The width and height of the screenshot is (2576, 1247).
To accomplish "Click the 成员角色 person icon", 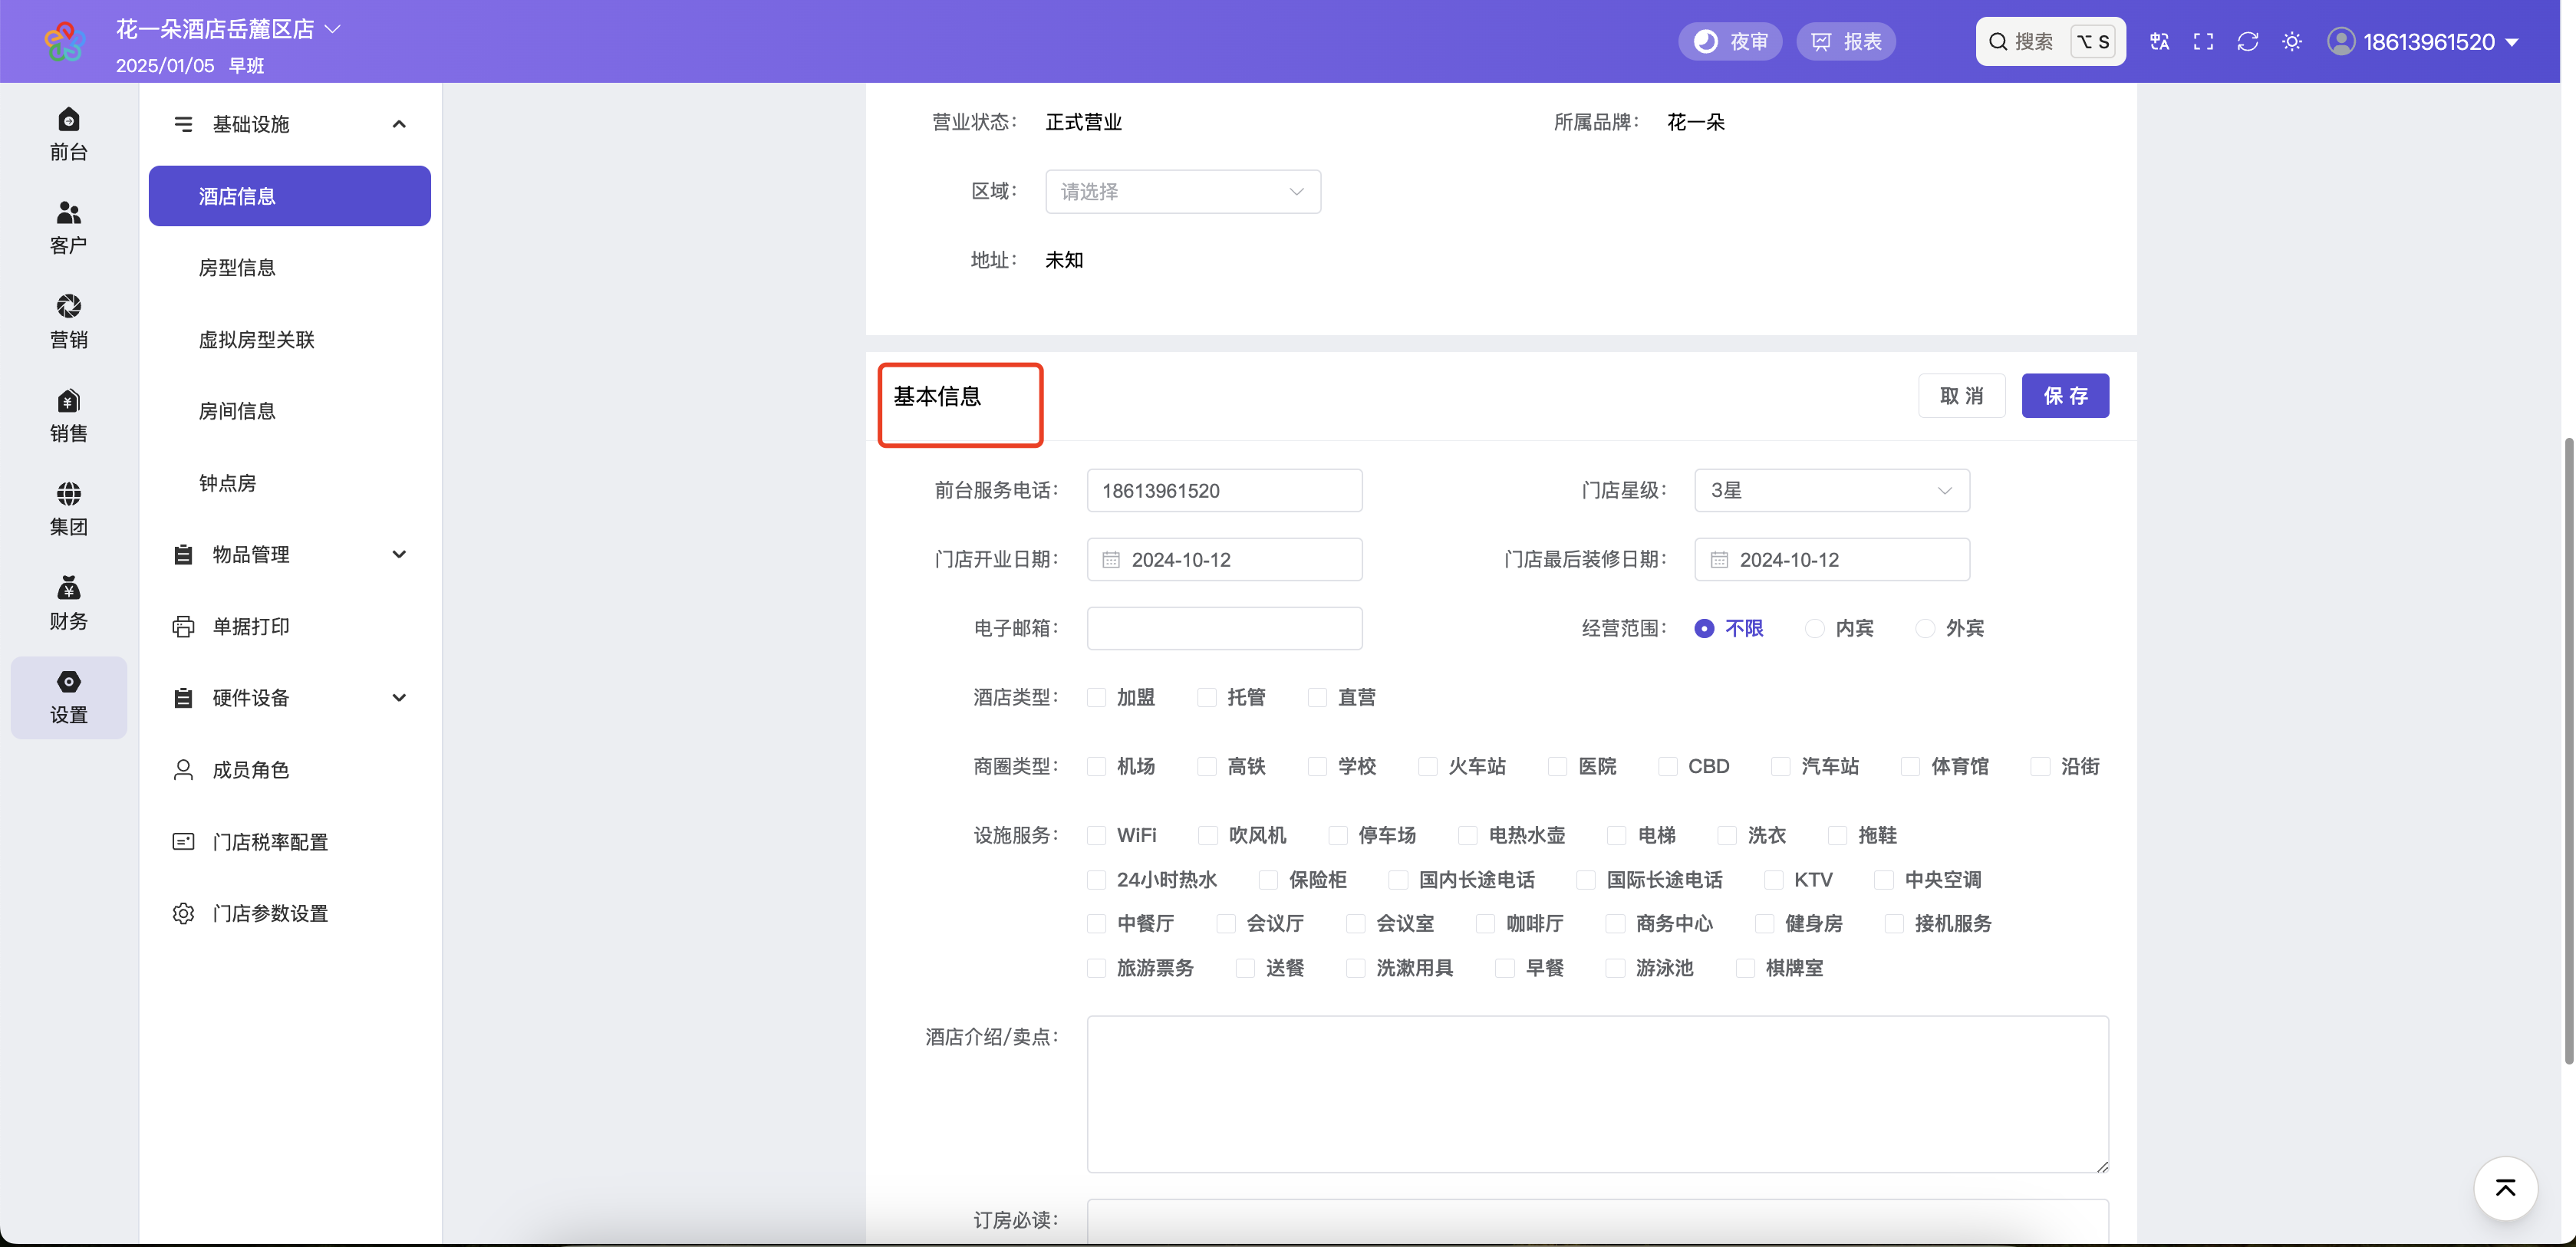I will [x=183, y=770].
